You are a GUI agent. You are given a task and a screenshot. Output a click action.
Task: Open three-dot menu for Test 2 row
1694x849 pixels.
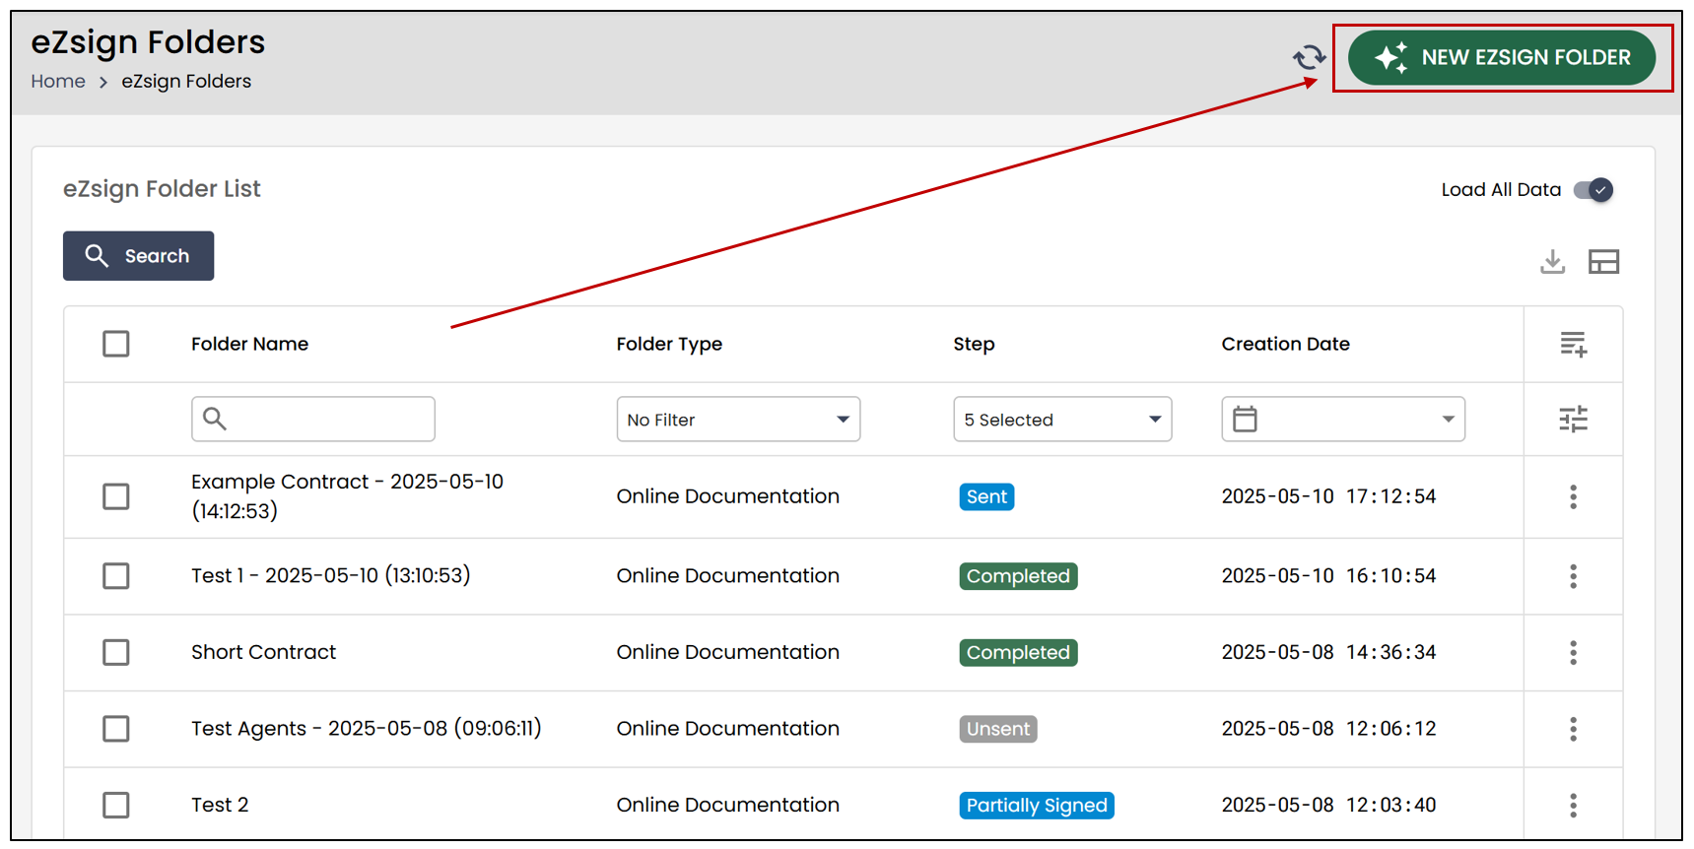(x=1573, y=806)
